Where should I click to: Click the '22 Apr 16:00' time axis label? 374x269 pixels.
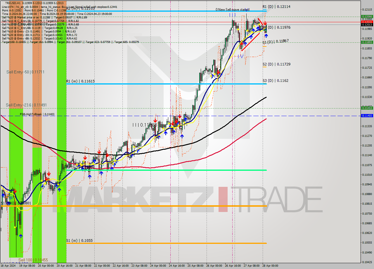(120, 266)
